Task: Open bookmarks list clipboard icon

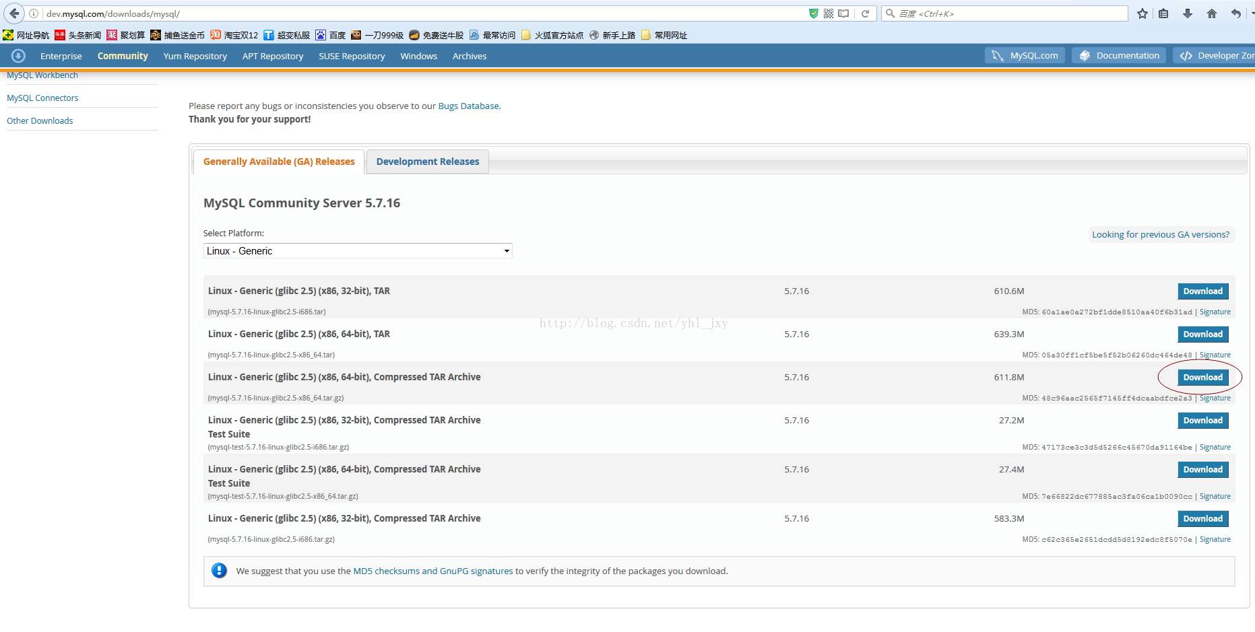Action: [1163, 13]
